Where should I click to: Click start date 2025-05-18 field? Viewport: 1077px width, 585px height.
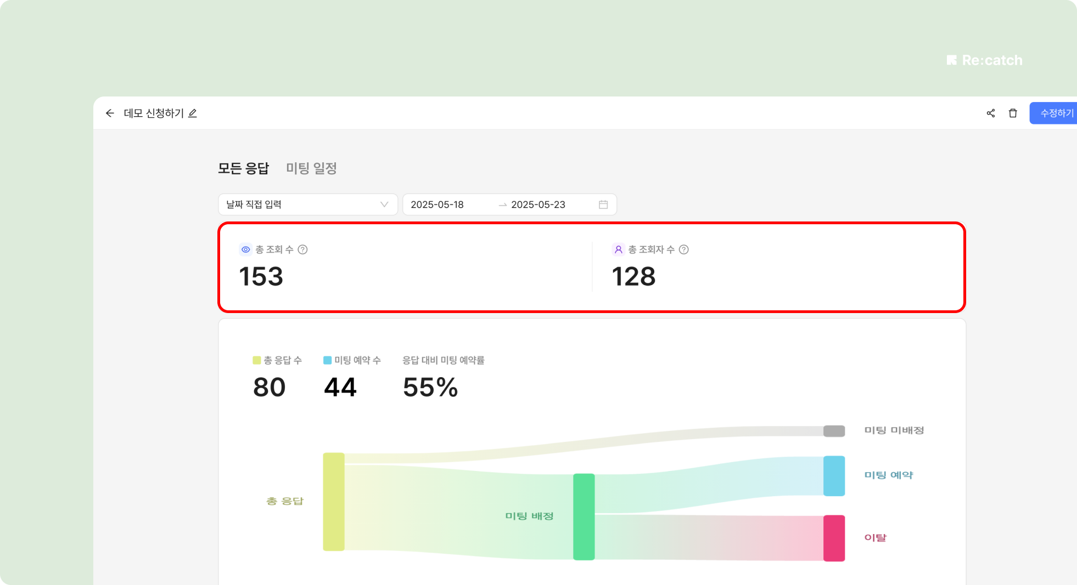[437, 205]
